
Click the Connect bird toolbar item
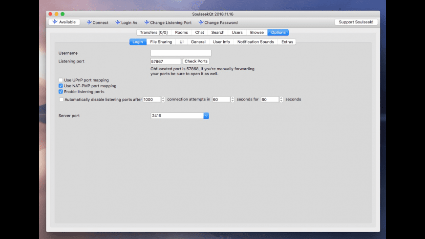pyautogui.click(x=97, y=22)
